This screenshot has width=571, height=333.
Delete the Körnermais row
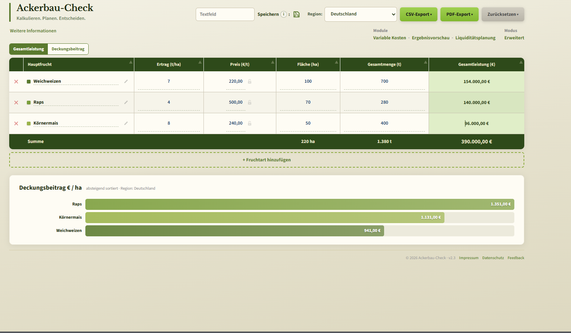(16, 123)
